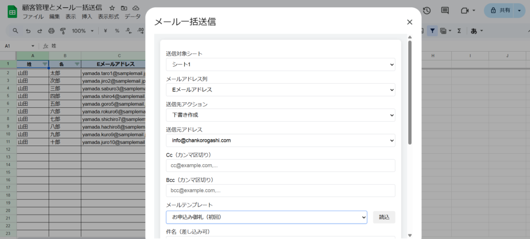Click the Sigma functions icon

[459, 31]
